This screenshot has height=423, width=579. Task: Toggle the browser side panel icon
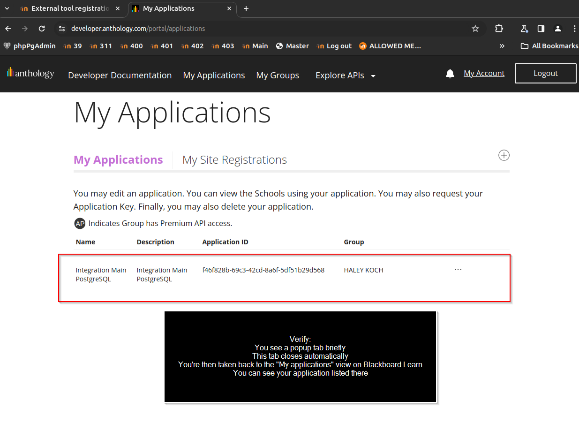[x=541, y=29]
